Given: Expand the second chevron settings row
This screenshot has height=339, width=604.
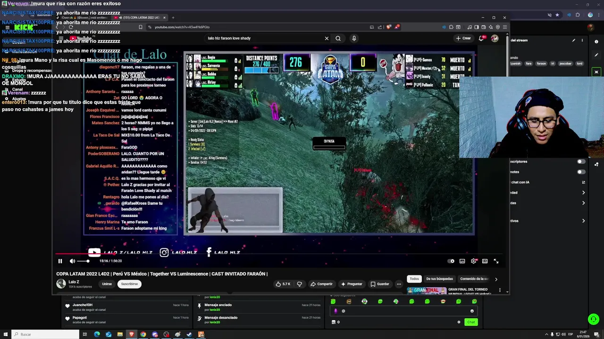Looking at the screenshot, I should pos(583,203).
